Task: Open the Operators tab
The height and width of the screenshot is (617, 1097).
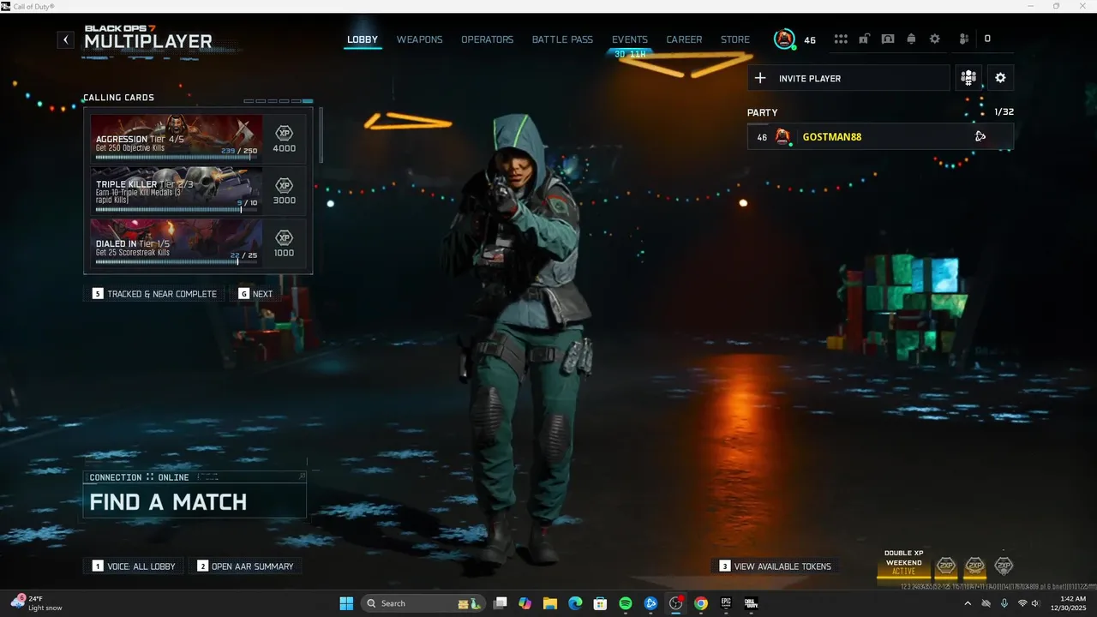Action: click(488, 39)
